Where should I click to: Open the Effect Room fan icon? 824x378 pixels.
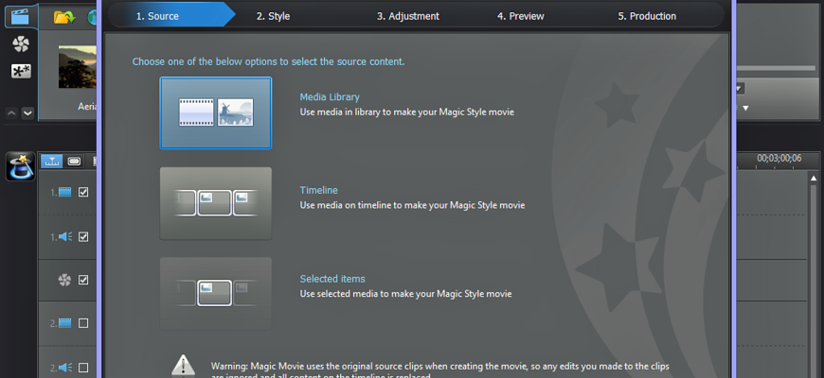click(x=20, y=43)
